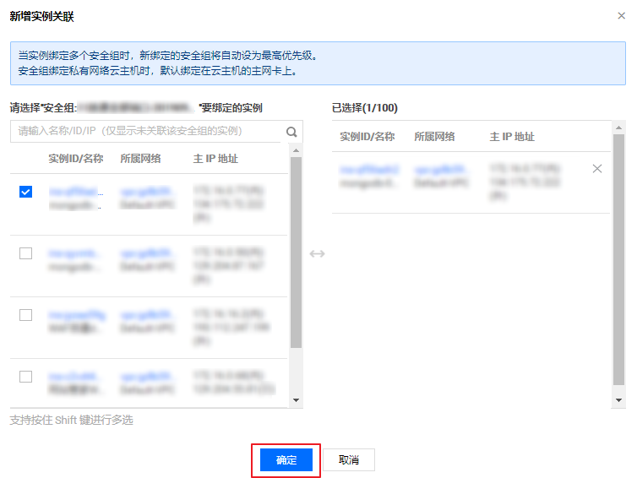Cancel with the 取消 button
The height and width of the screenshot is (478, 637).
click(349, 459)
